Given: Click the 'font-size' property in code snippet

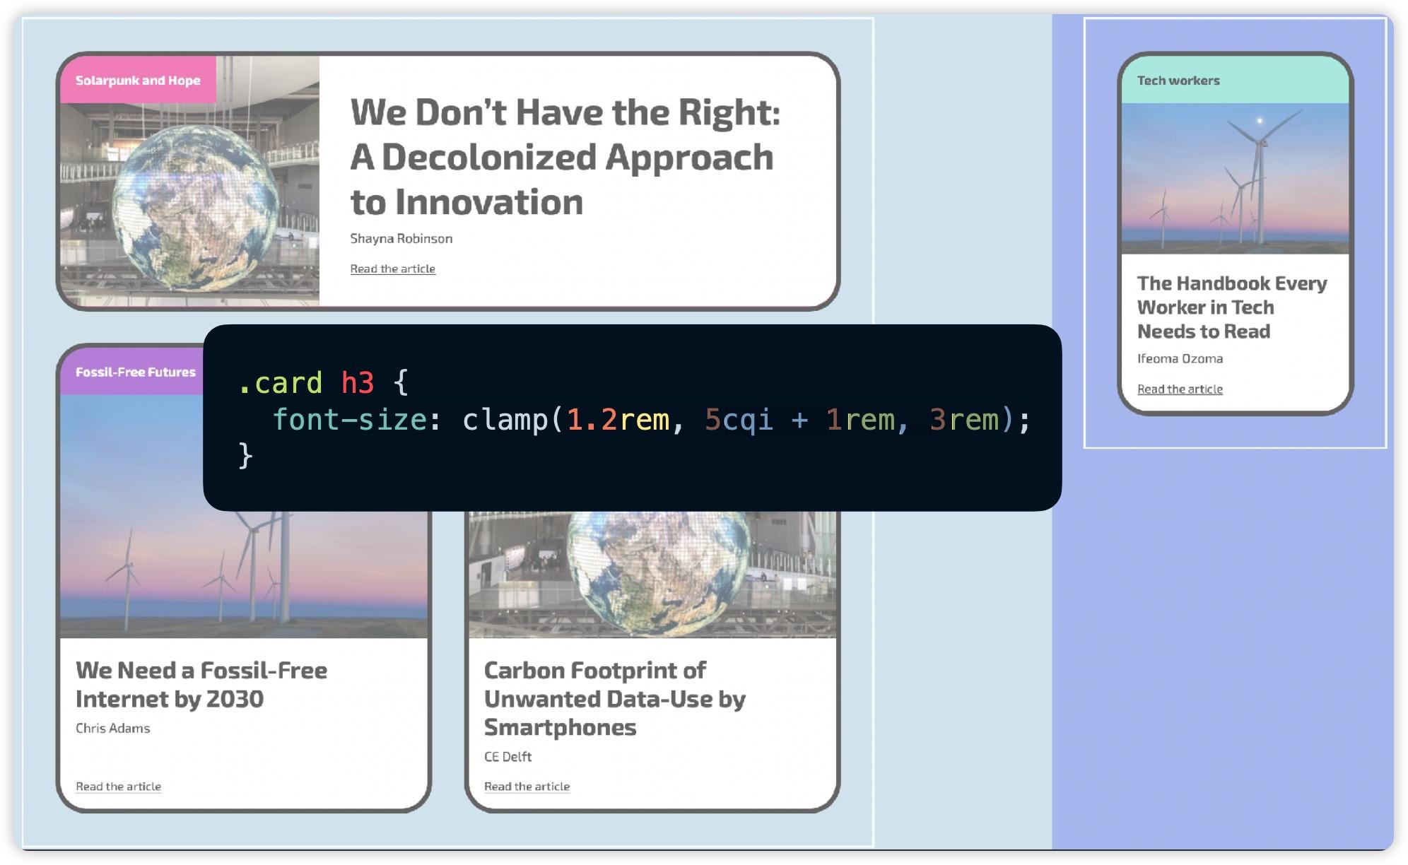Looking at the screenshot, I should [349, 420].
